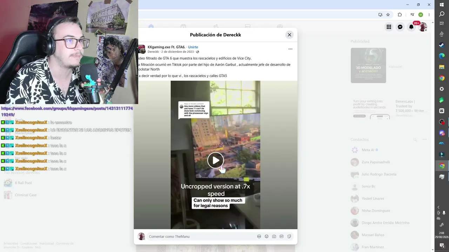Click the post date 2 de diciembre de 2023
449x252 pixels.
(178, 52)
